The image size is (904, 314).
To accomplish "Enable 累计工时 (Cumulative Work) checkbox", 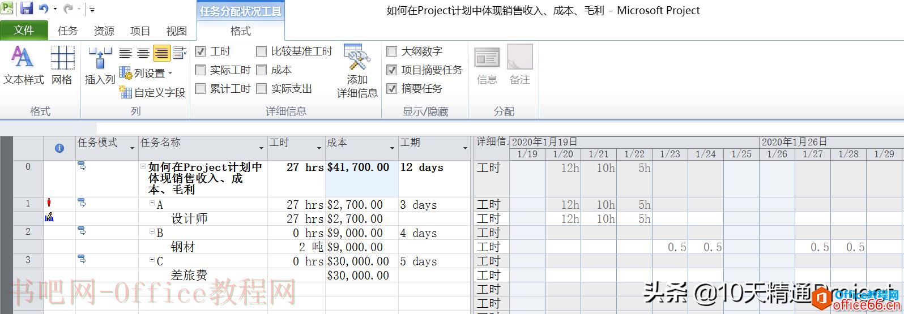I will point(200,89).
